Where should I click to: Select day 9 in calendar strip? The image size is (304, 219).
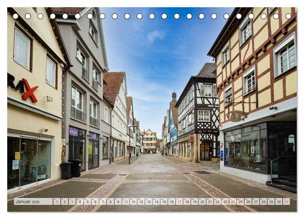point(118,201)
